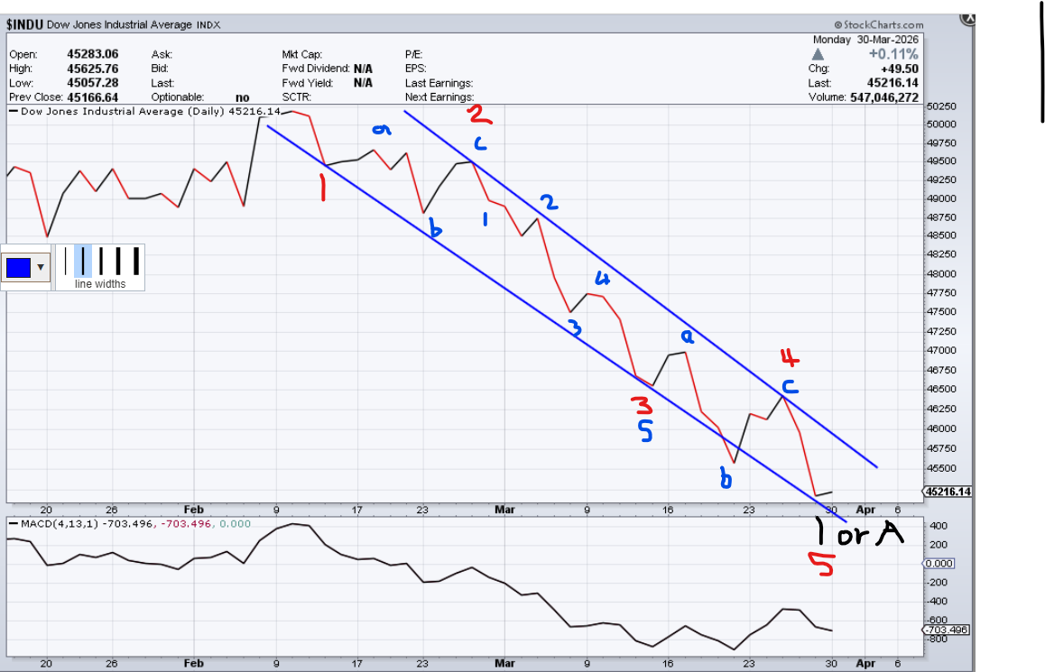Select the middle (third) line width option

click(101, 261)
